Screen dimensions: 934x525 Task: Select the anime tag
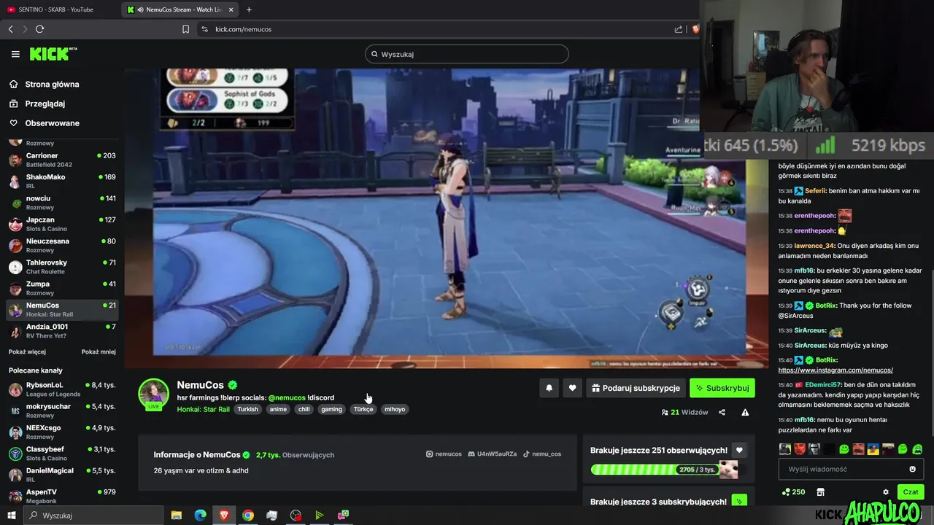point(278,409)
